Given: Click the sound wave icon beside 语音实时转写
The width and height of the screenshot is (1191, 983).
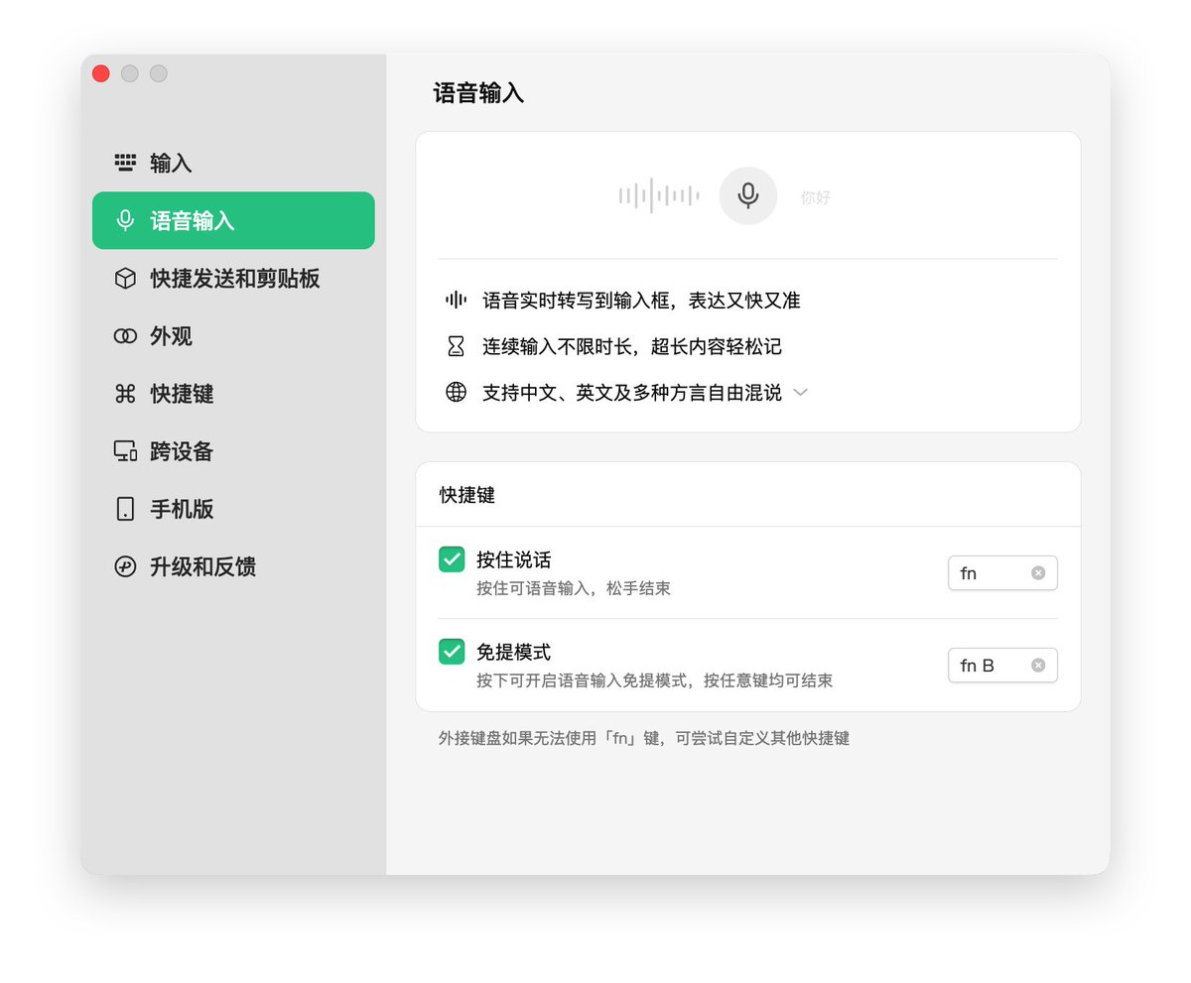Looking at the screenshot, I should tap(456, 300).
